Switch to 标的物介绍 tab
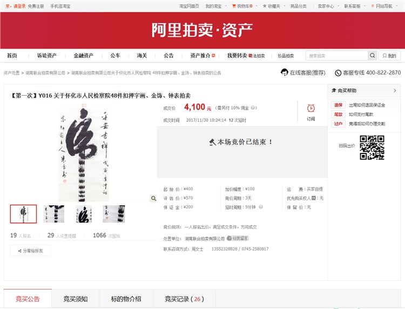Image resolution: width=405 pixels, height=309 pixels. click(126, 299)
